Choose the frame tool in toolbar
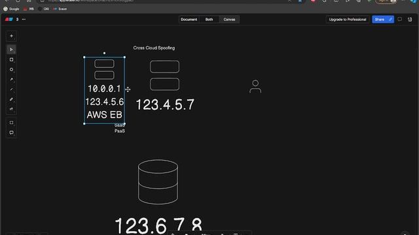The image size is (419, 235). tap(11, 123)
